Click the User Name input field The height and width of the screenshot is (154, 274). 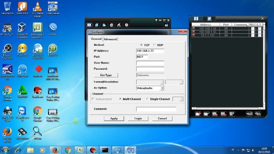(x=150, y=63)
